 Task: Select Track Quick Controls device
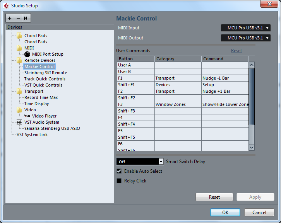click(x=45, y=79)
